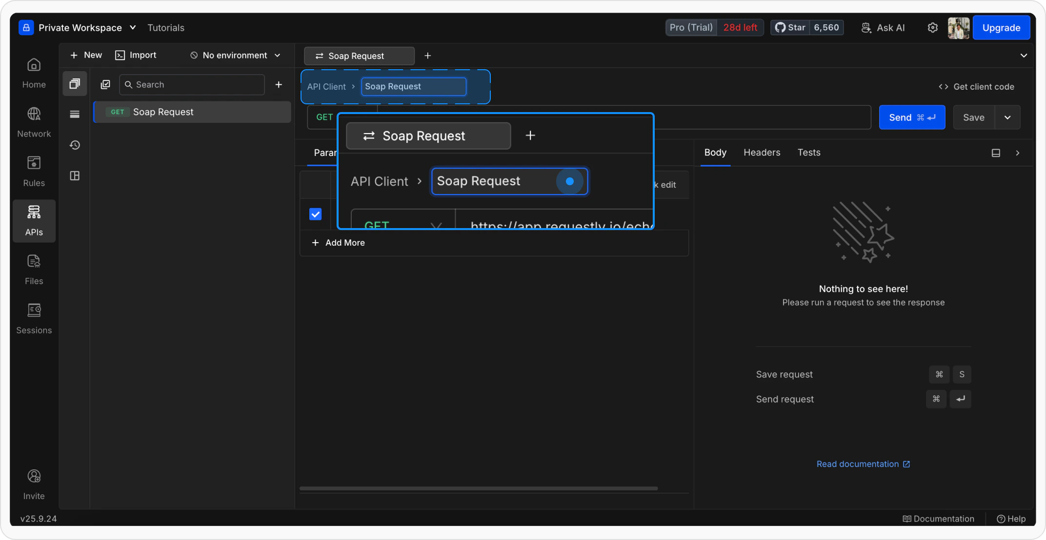1046x540 pixels.
Task: Click the horizontal scrollbar under params
Action: (478, 488)
